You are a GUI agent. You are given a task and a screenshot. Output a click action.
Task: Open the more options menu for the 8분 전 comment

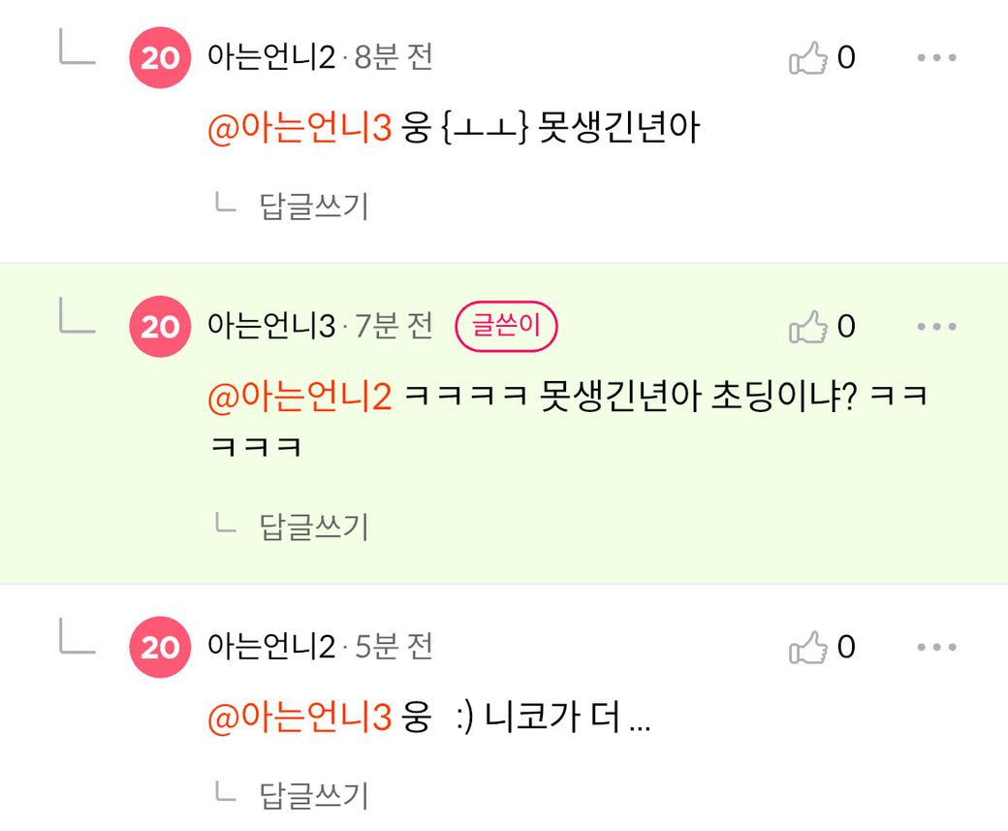pyautogui.click(x=936, y=58)
